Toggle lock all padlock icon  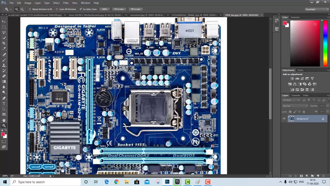coord(304,112)
